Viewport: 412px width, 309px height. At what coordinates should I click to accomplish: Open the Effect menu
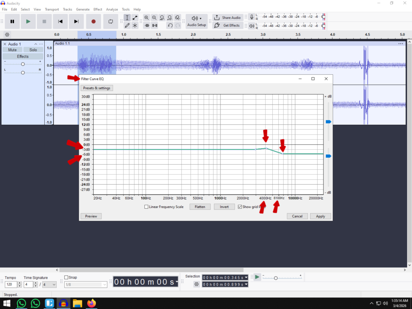point(98,9)
